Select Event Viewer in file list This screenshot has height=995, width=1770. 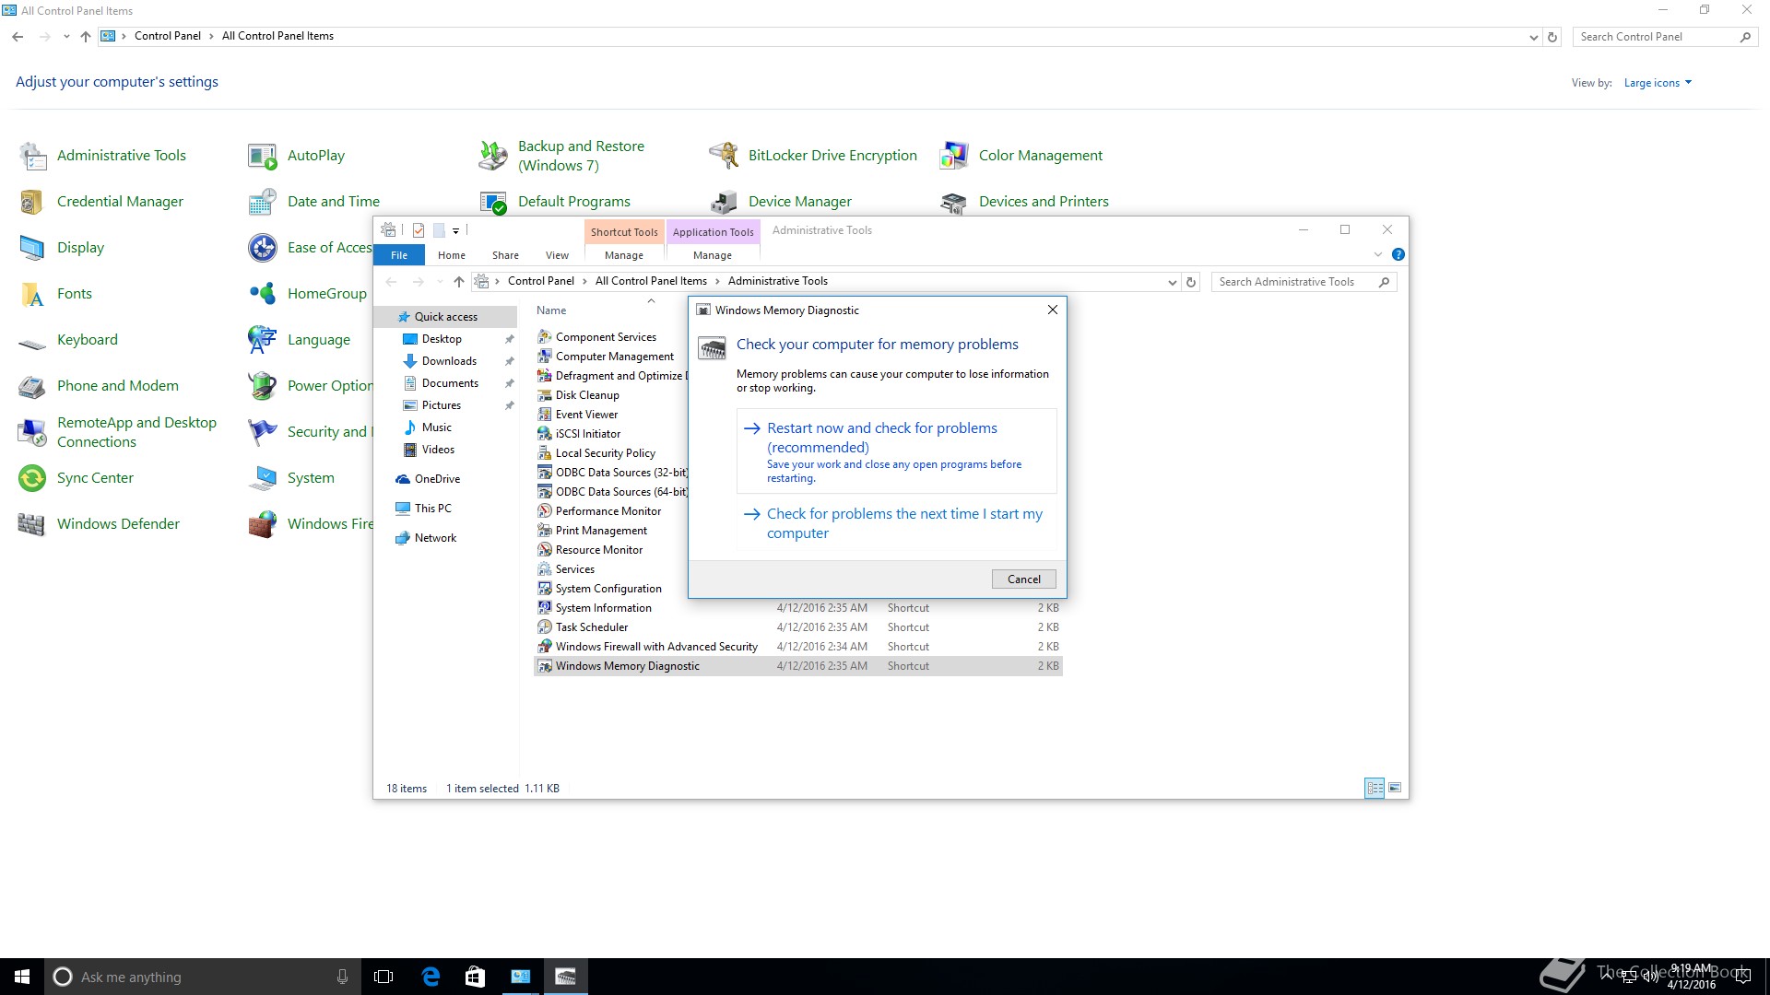click(x=586, y=415)
